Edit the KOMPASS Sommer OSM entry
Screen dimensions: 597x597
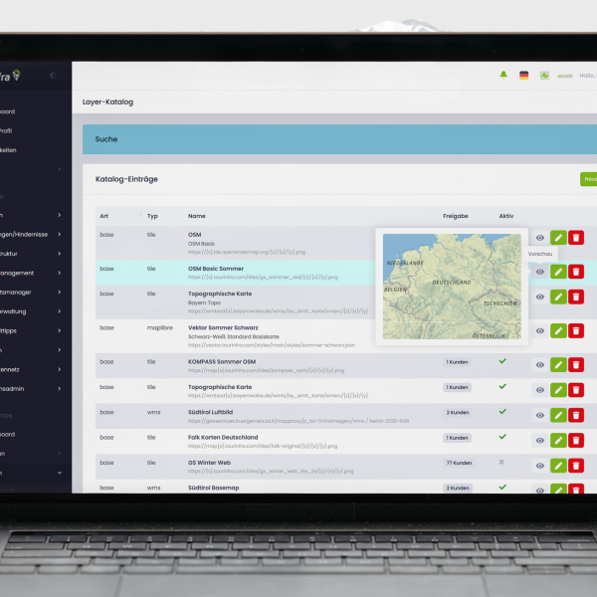coord(558,365)
